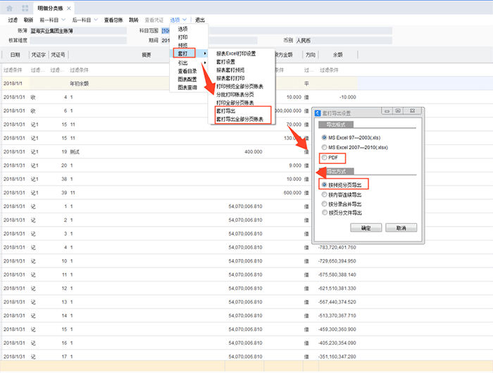Click the 套打导出 menu item
Image resolution: width=493 pixels, height=373 pixels.
(x=226, y=111)
